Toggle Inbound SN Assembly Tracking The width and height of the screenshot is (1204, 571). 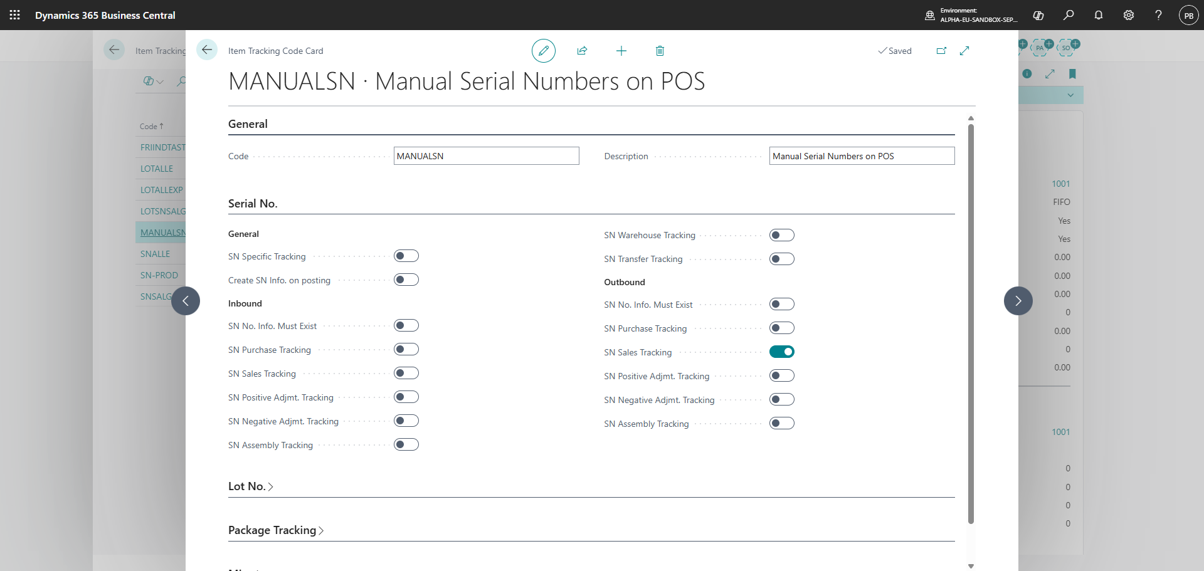[406, 444]
